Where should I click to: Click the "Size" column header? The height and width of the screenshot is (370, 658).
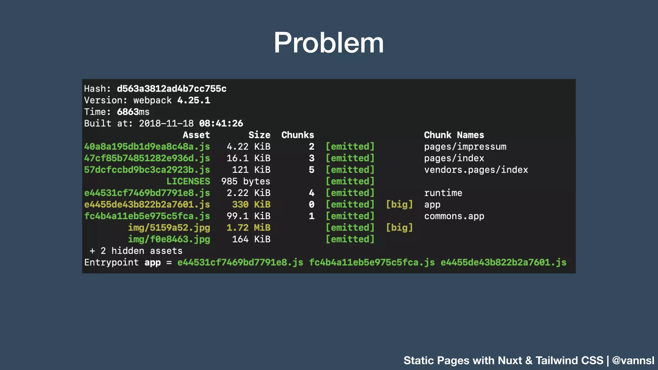(259, 135)
